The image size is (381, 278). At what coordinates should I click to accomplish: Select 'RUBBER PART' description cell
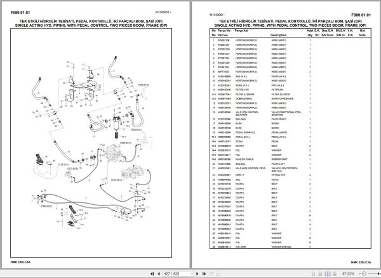point(279,159)
